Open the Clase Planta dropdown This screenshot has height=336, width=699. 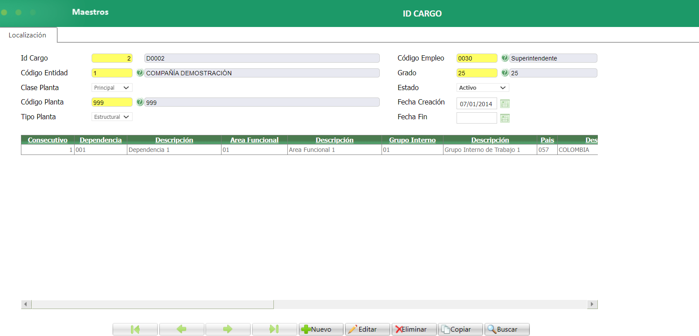[x=112, y=87]
